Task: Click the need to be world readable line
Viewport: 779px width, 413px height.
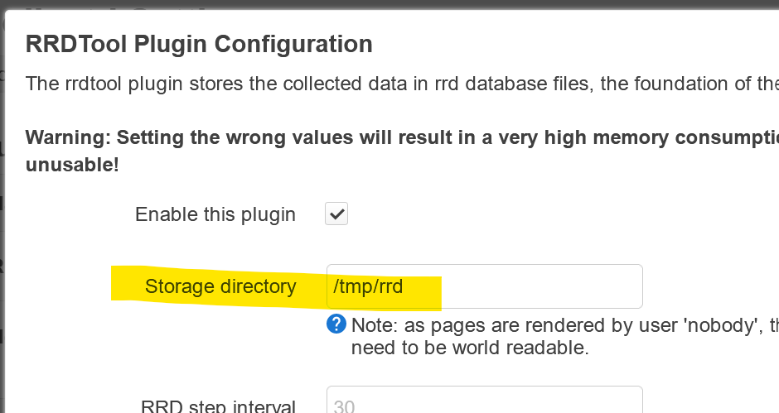Action: (x=470, y=348)
